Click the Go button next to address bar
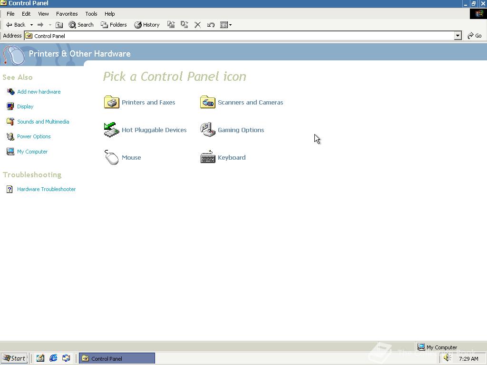This screenshot has height=365, width=487. pos(475,36)
